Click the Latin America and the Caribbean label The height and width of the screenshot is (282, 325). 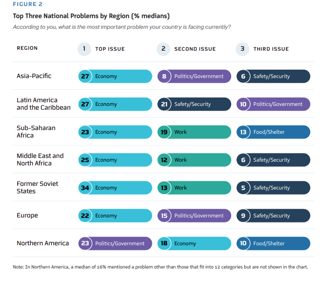click(x=43, y=104)
